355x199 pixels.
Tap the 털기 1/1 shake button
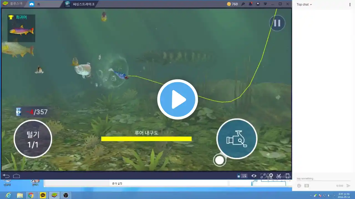[33, 139]
